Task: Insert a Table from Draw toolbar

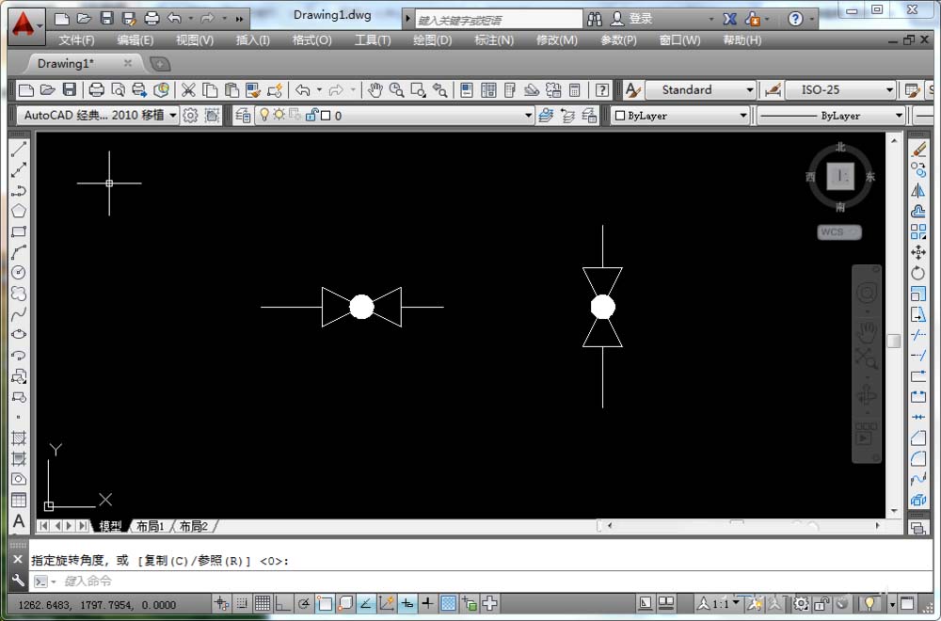Action: (x=19, y=500)
